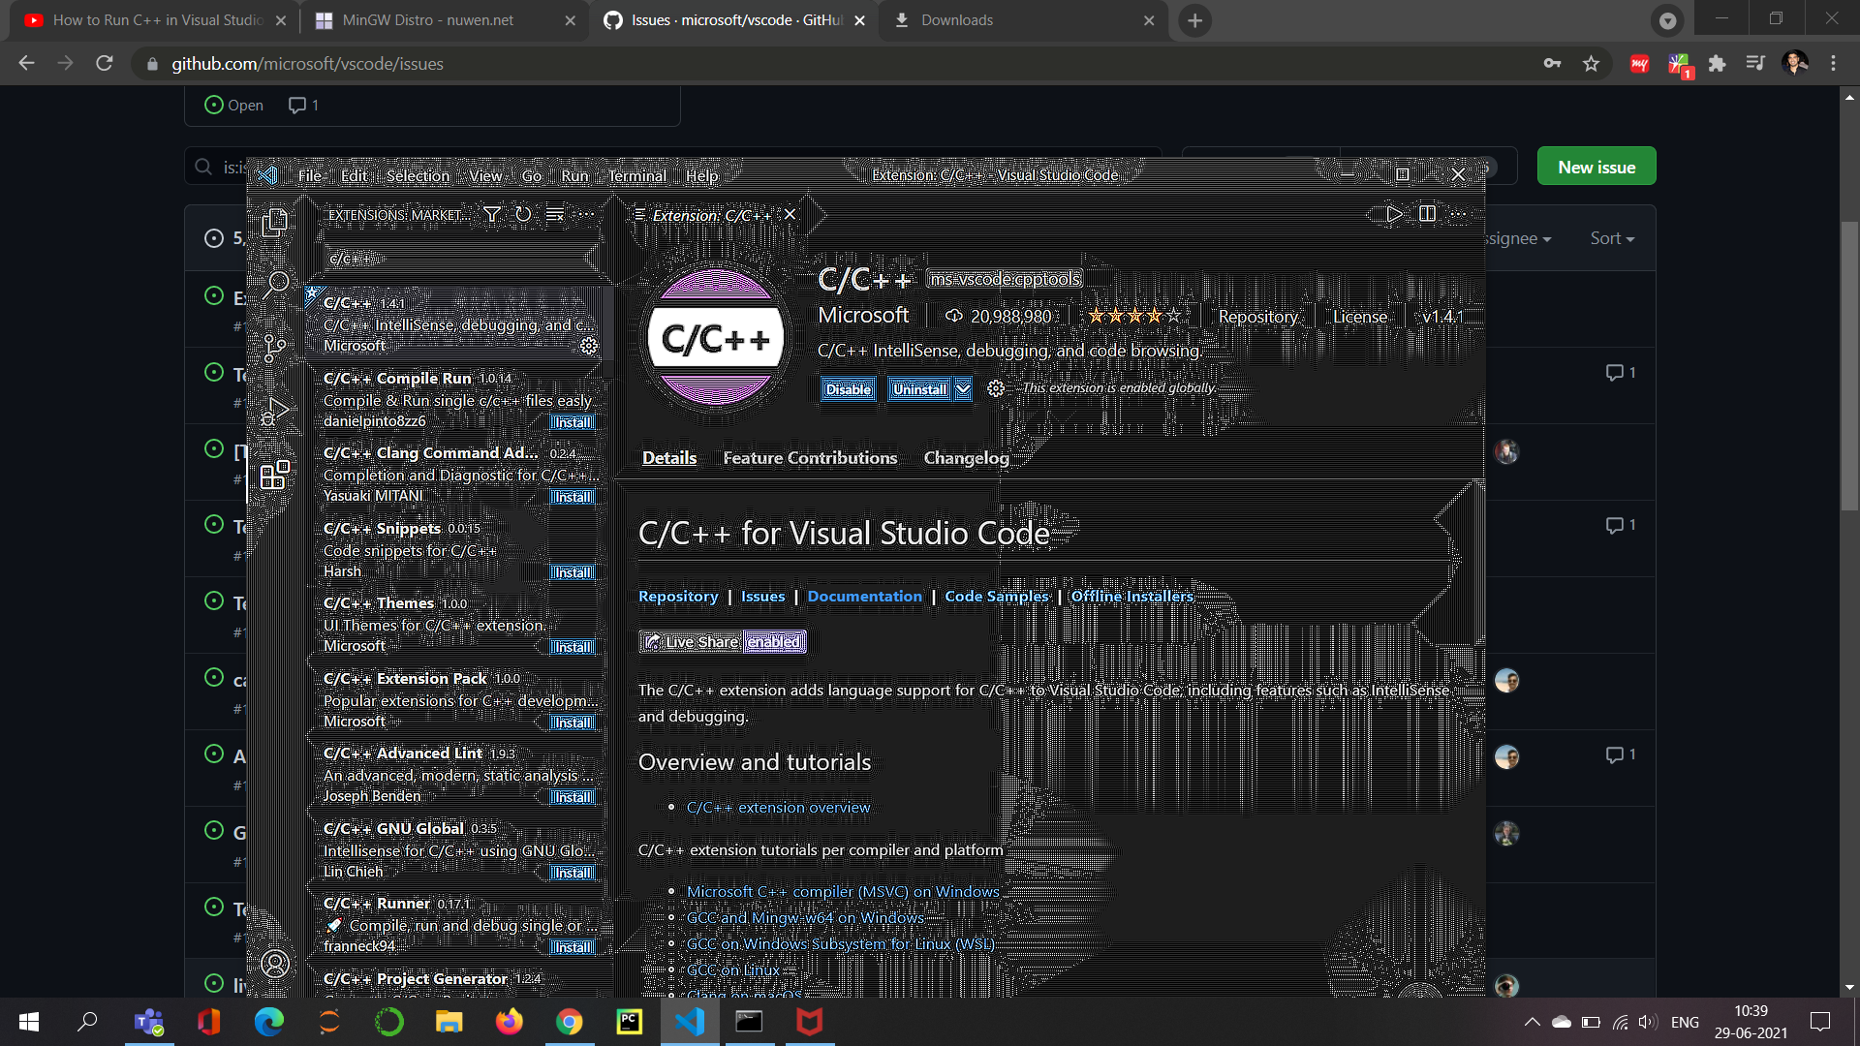Refresh the extensions marketplace list
The height and width of the screenshot is (1046, 1860).
[523, 214]
